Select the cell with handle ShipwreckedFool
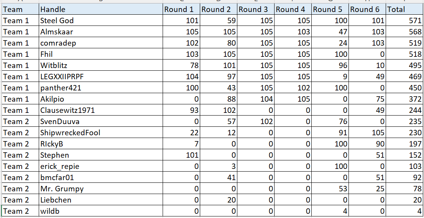Image resolution: width=424 pixels, height=218 pixels. coord(101,133)
